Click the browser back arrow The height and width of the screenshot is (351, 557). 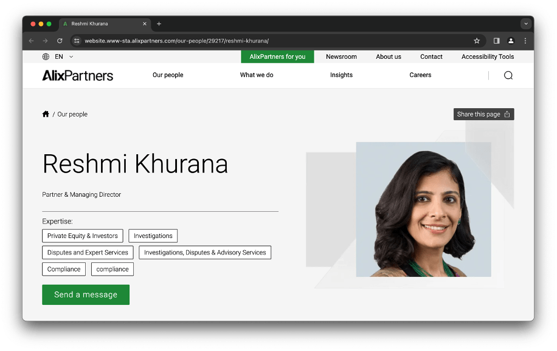point(31,41)
